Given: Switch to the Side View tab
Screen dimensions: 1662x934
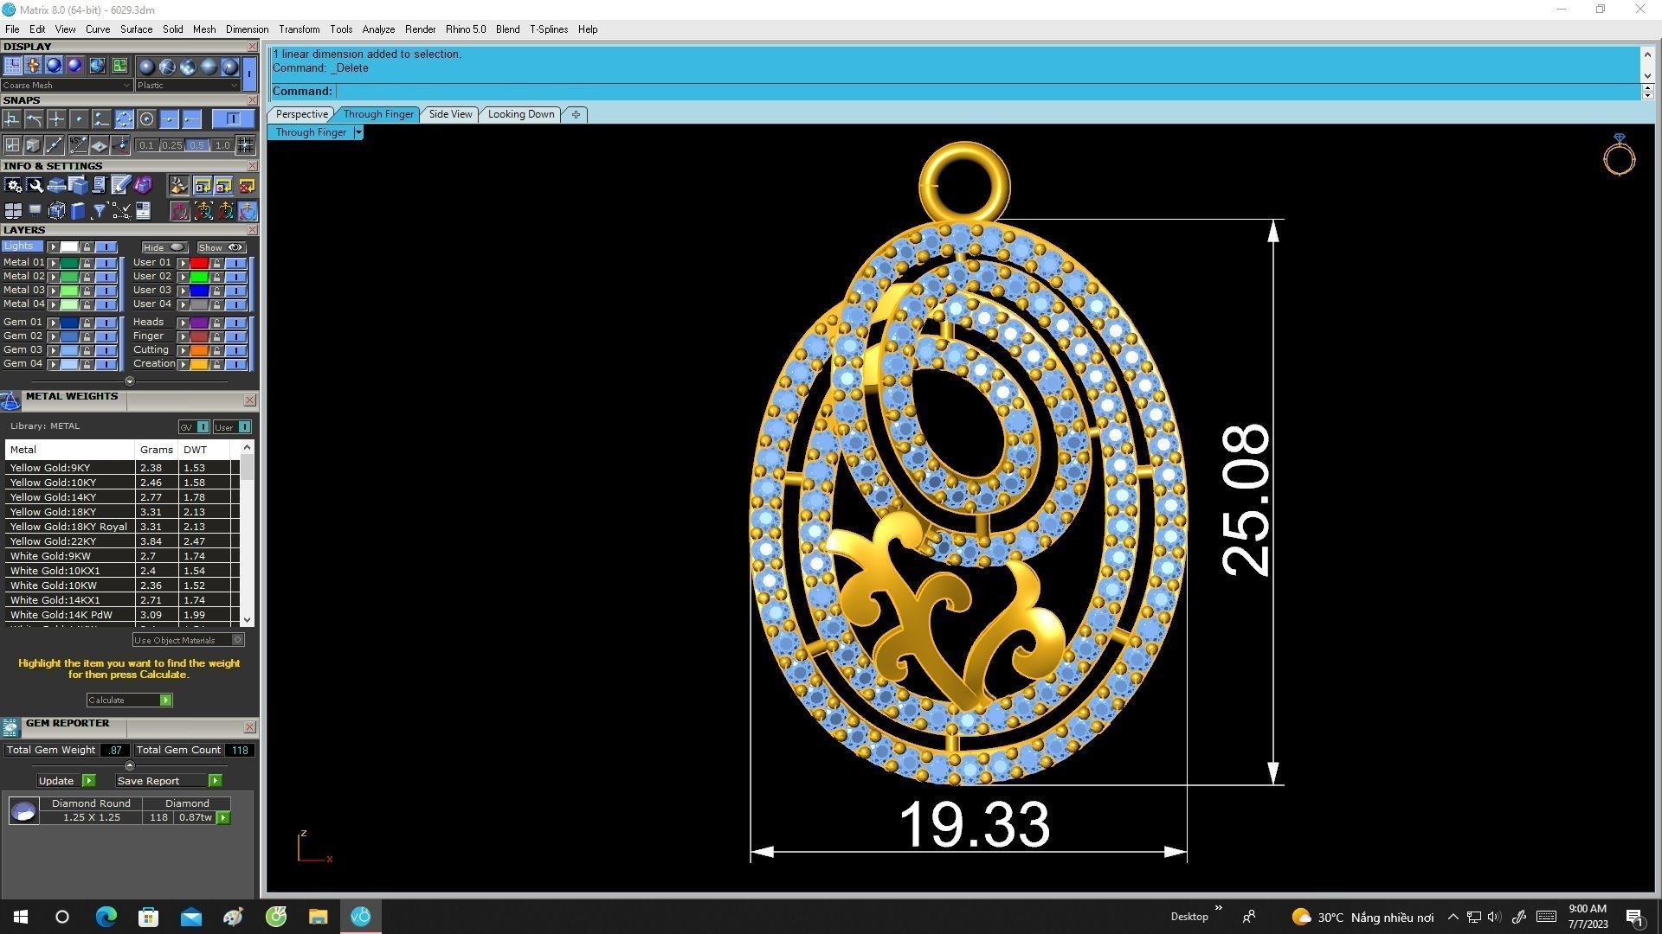Looking at the screenshot, I should pos(450,114).
